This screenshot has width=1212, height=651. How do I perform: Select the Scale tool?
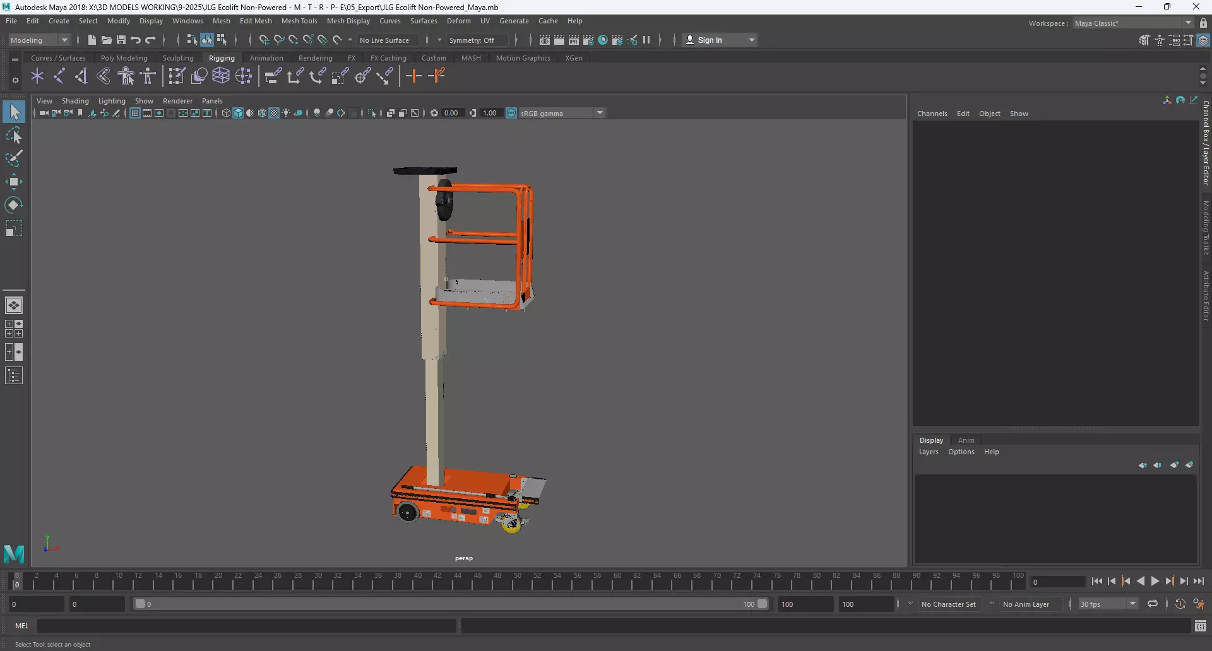[x=14, y=228]
